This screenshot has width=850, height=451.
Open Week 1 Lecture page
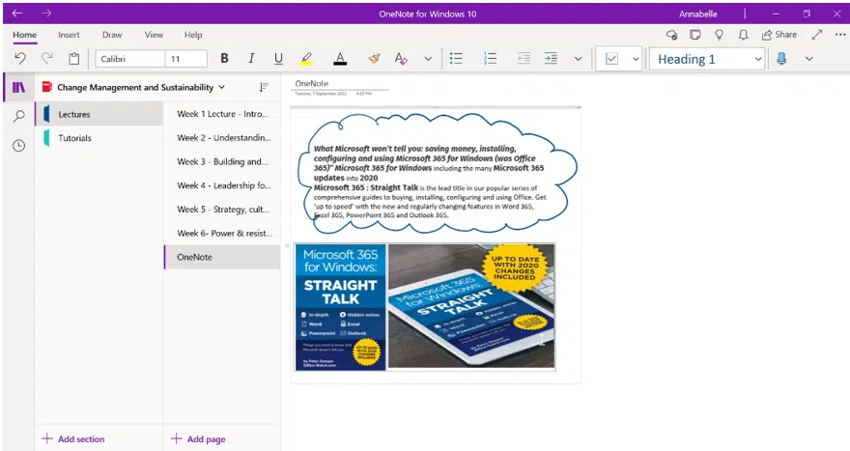[x=222, y=114]
